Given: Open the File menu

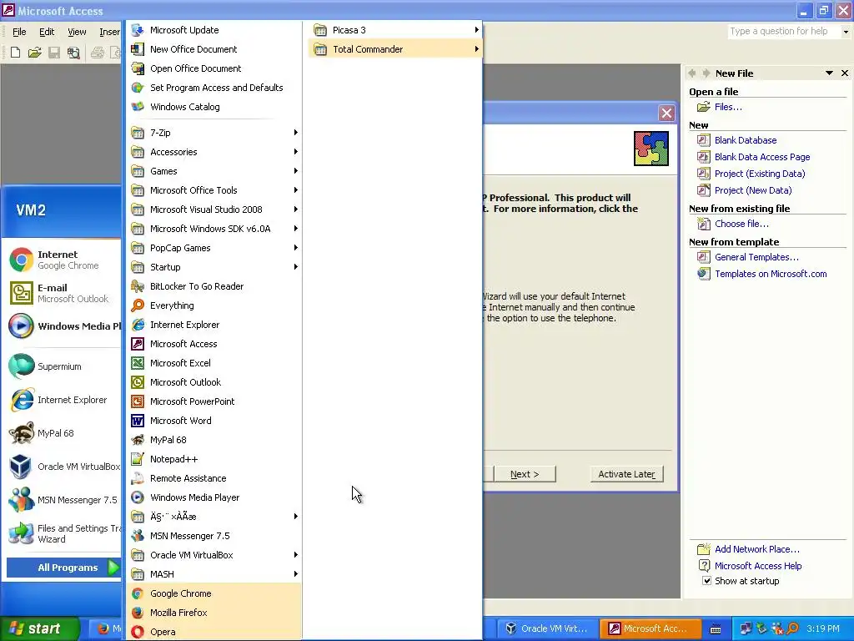Looking at the screenshot, I should pos(19,32).
